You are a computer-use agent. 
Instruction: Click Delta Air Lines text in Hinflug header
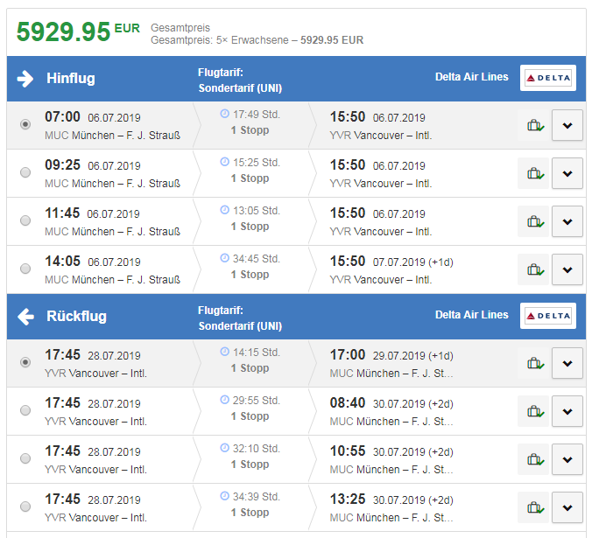pos(471,77)
